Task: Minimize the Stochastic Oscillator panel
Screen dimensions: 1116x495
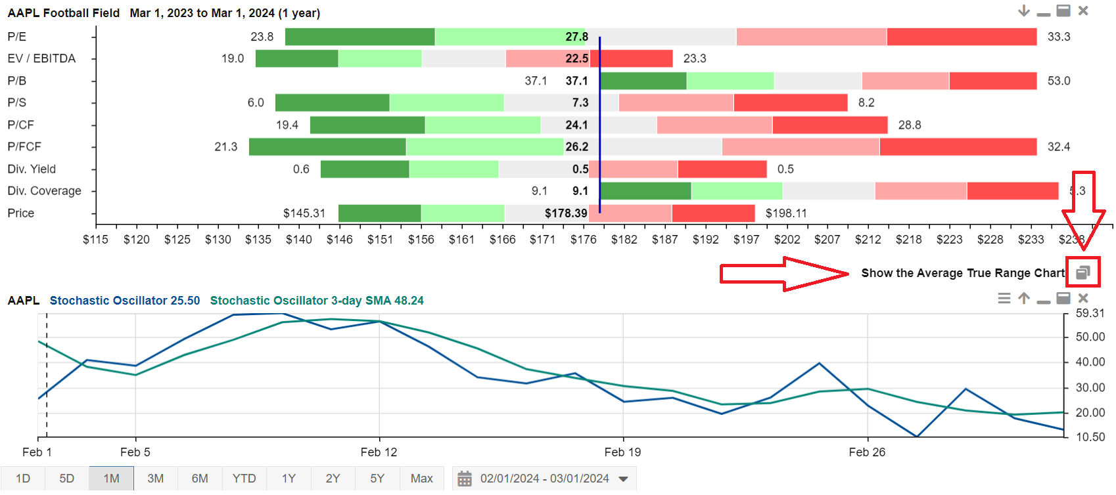Action: tap(1044, 301)
